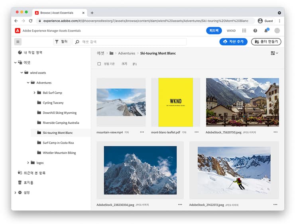Screen dimensions: 299x224
Task: Select Riverside Camping Australia folder
Action: (61, 123)
